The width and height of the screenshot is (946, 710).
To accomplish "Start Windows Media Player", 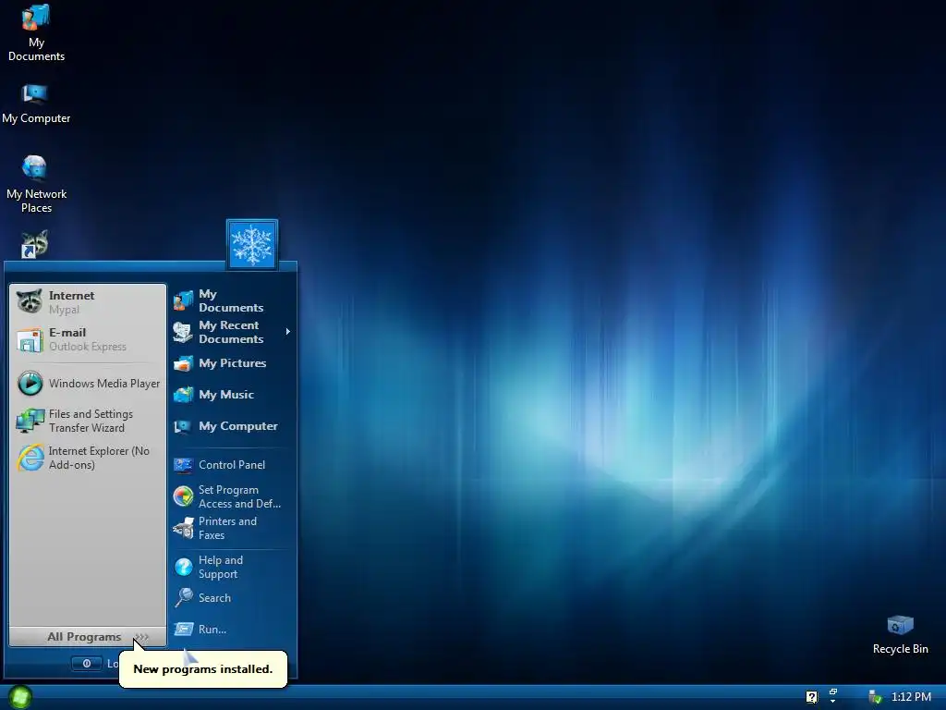I will 88,384.
